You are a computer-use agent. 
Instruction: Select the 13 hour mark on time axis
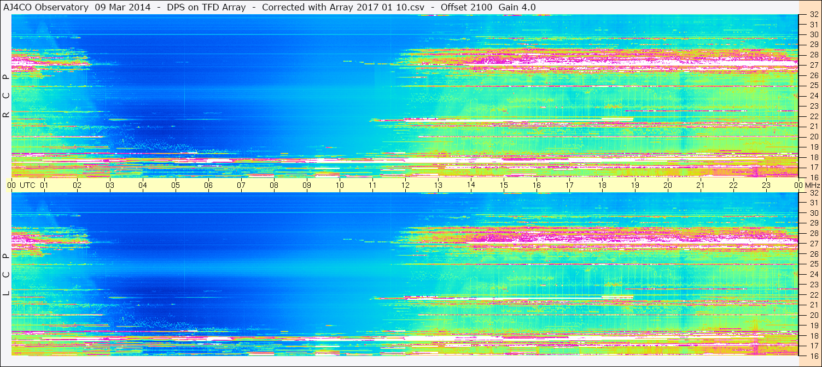(x=438, y=185)
